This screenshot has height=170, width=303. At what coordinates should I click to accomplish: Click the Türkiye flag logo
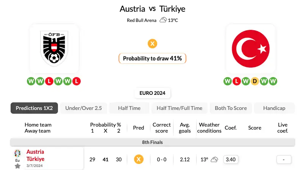(251, 49)
